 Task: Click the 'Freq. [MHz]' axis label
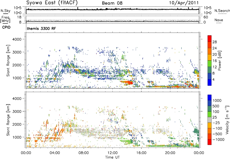(x=5, y=20)
